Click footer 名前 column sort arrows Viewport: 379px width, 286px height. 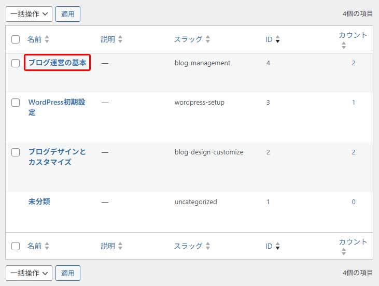47,247
